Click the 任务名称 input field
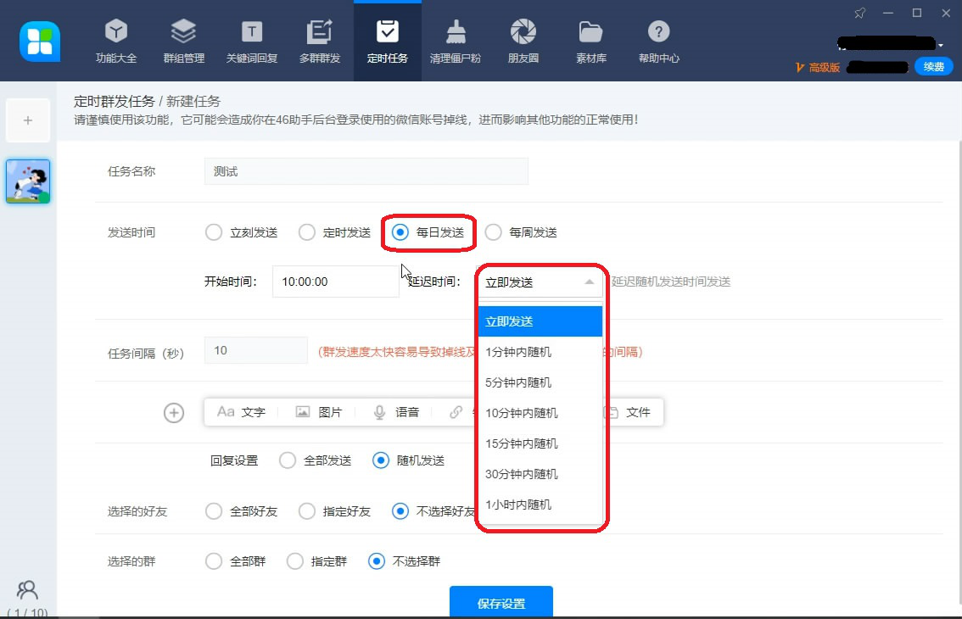The height and width of the screenshot is (619, 962). click(x=365, y=170)
